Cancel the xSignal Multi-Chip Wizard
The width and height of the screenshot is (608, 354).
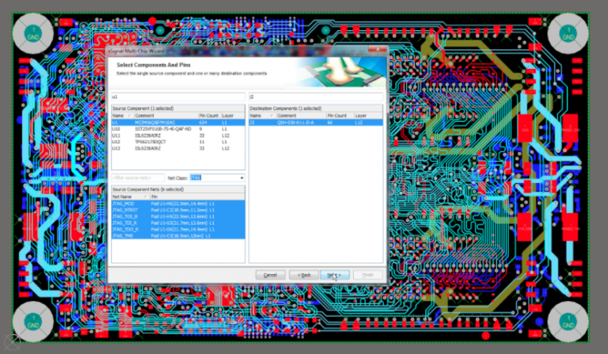270,275
